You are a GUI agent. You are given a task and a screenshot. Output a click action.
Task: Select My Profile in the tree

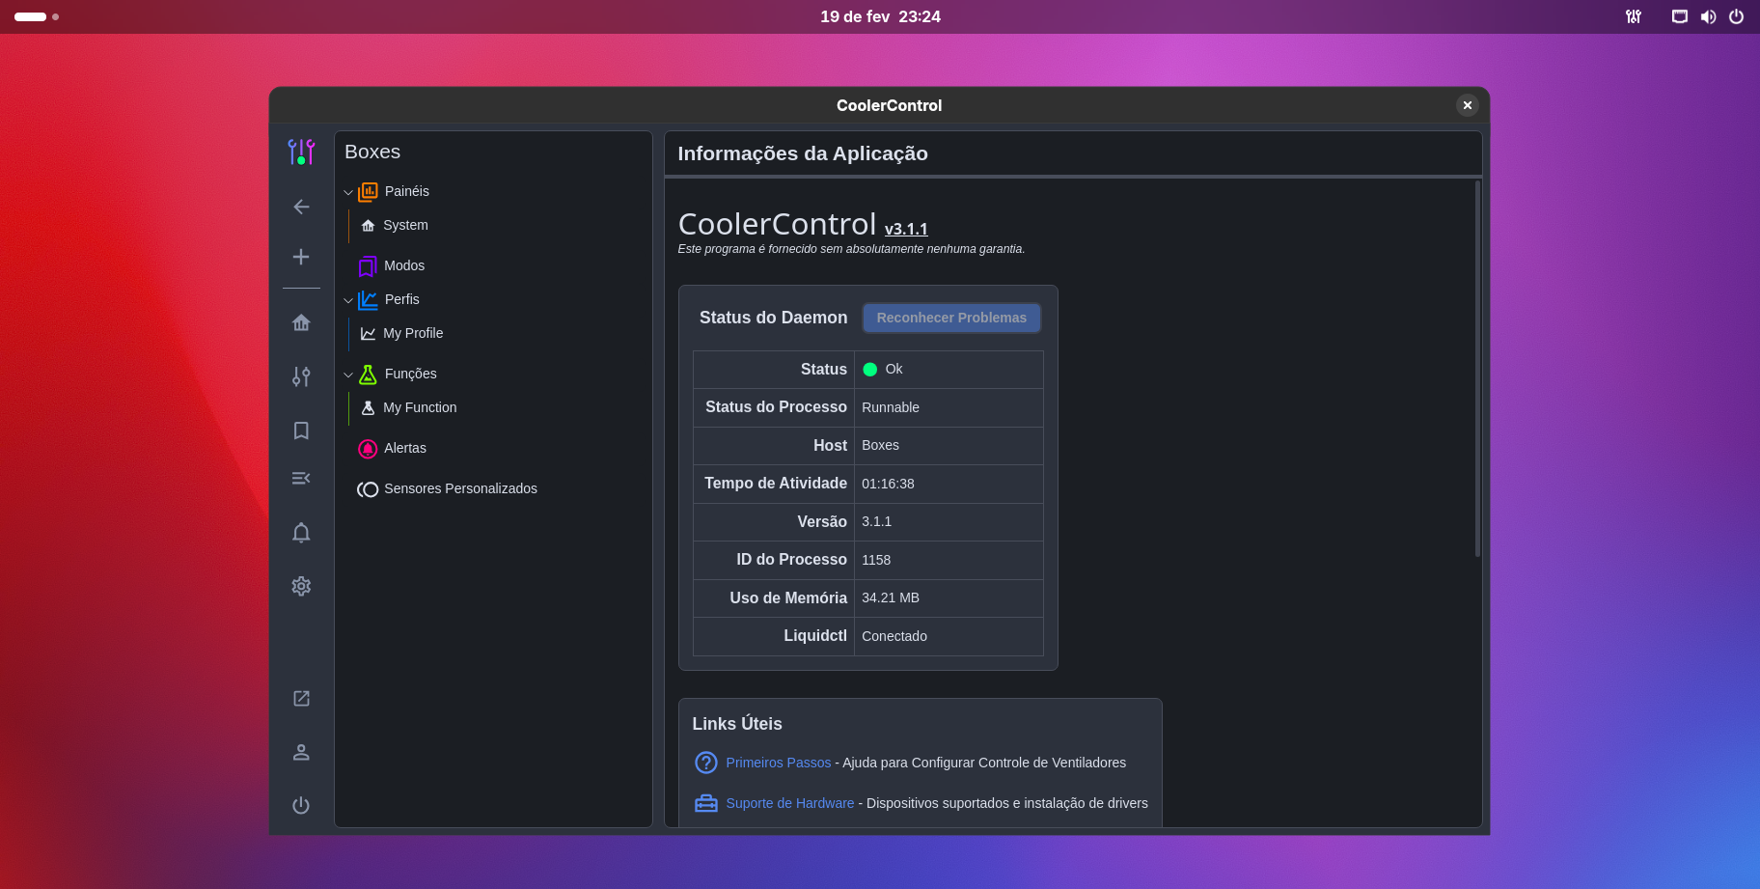412,333
